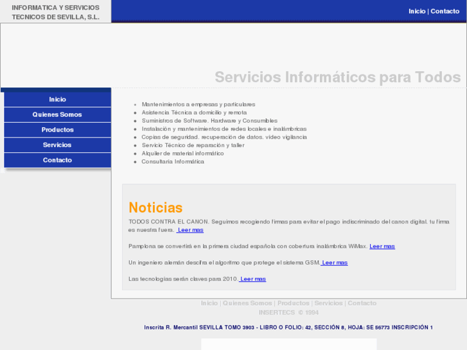Click footer Servicios link
467x350 pixels.
[328, 303]
